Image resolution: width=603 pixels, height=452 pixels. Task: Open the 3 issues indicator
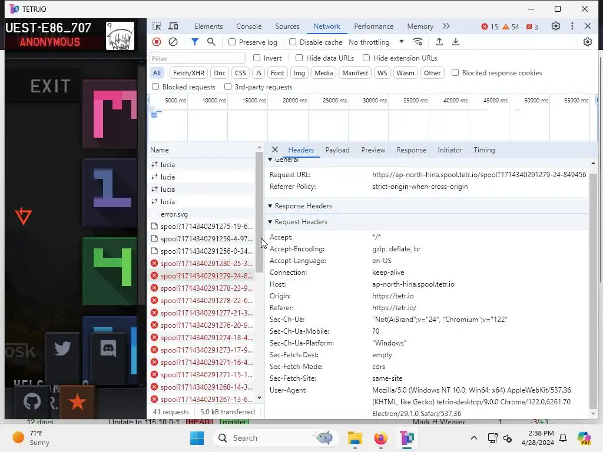(x=532, y=26)
